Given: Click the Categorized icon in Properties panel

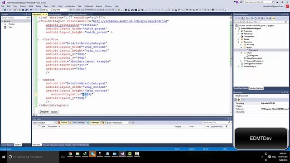Looking at the screenshot, I should point(236,100).
